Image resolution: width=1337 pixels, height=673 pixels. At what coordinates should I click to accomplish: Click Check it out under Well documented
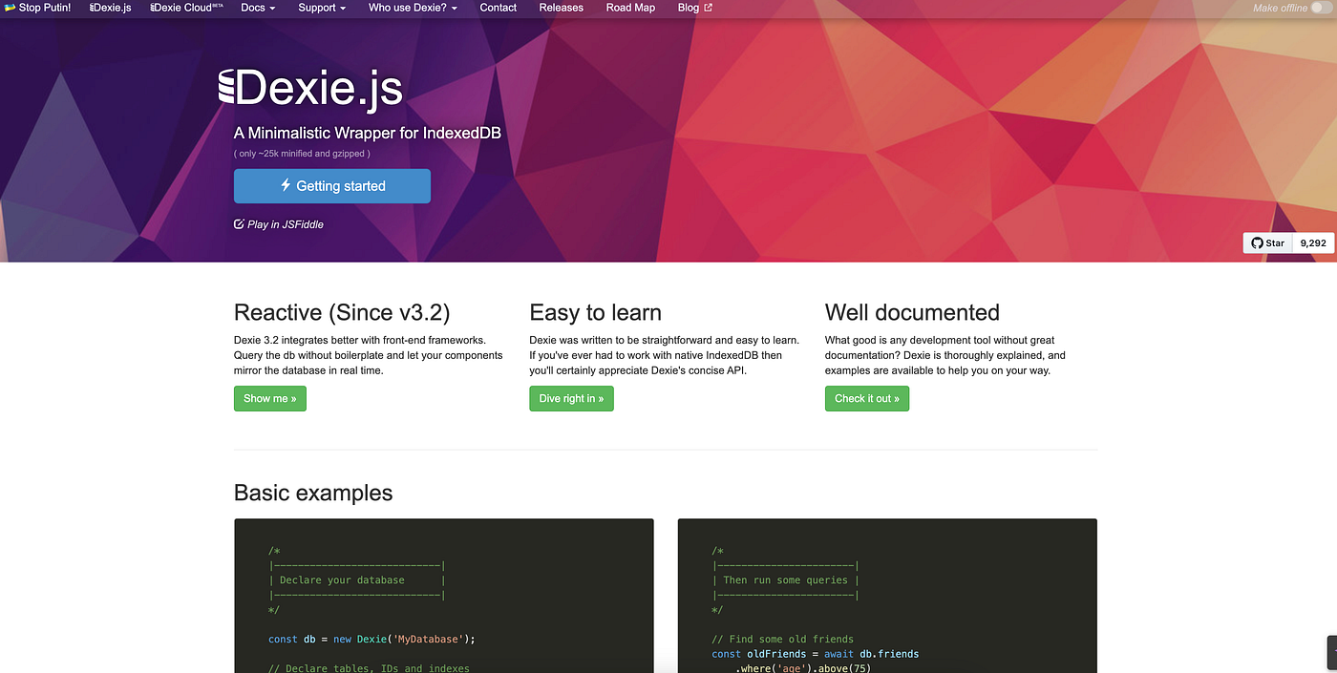867,398
